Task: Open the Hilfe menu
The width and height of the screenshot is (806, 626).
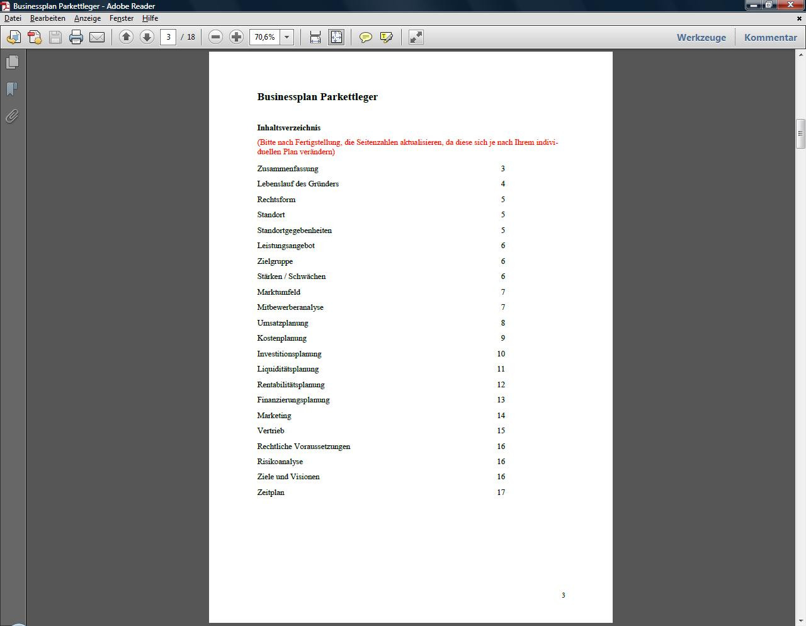Action: click(150, 18)
